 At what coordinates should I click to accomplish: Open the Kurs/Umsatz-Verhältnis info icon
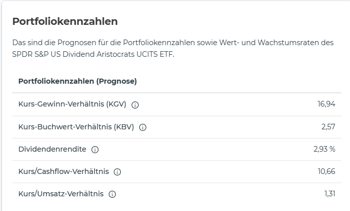tap(112, 194)
